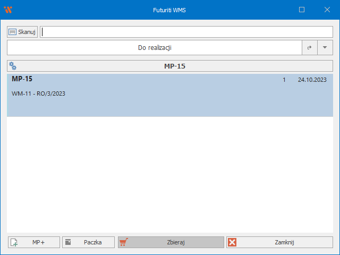The width and height of the screenshot is (340, 255).
Task: Click the Futuriti app logo in title bar
Action: (7, 10)
